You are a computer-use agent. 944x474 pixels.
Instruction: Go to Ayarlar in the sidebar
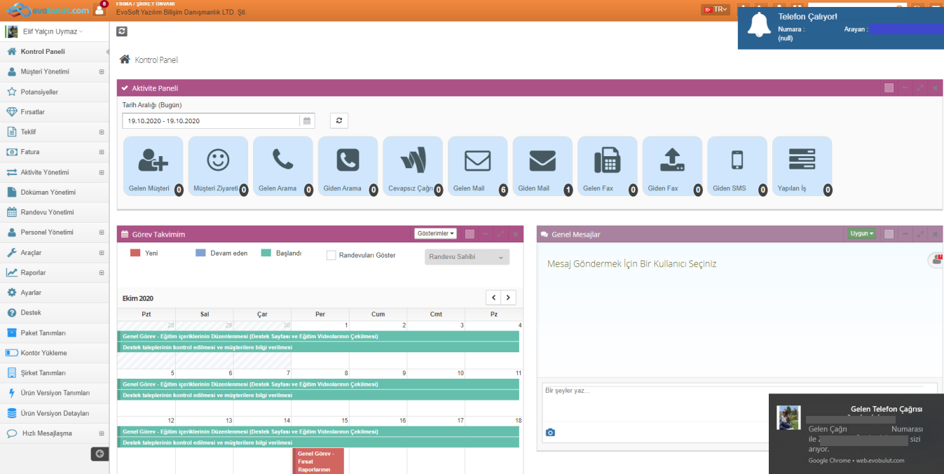[x=31, y=293]
